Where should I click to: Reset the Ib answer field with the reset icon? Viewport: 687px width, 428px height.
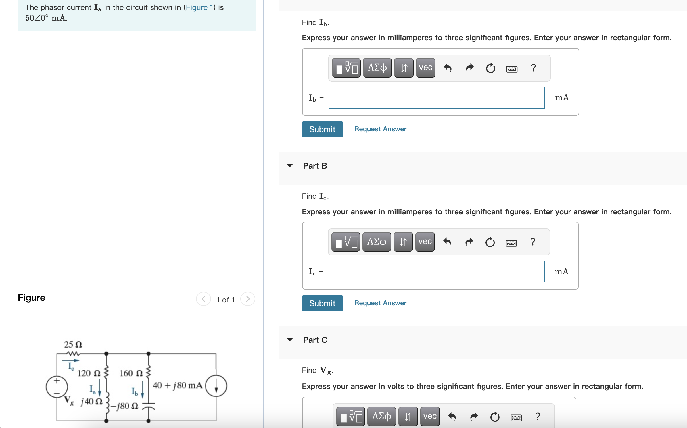(x=491, y=68)
